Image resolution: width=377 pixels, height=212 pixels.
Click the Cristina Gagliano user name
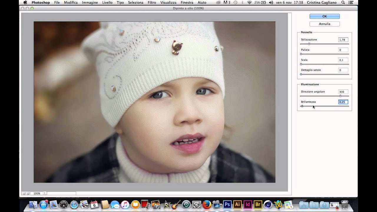pos(321,3)
